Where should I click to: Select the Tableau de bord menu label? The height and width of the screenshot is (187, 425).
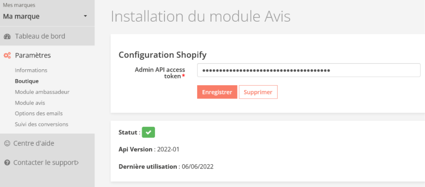click(x=40, y=36)
